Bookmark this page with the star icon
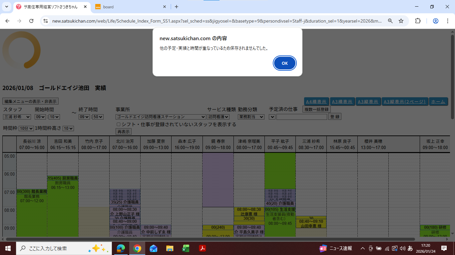This screenshot has height=255, width=455. [401, 21]
